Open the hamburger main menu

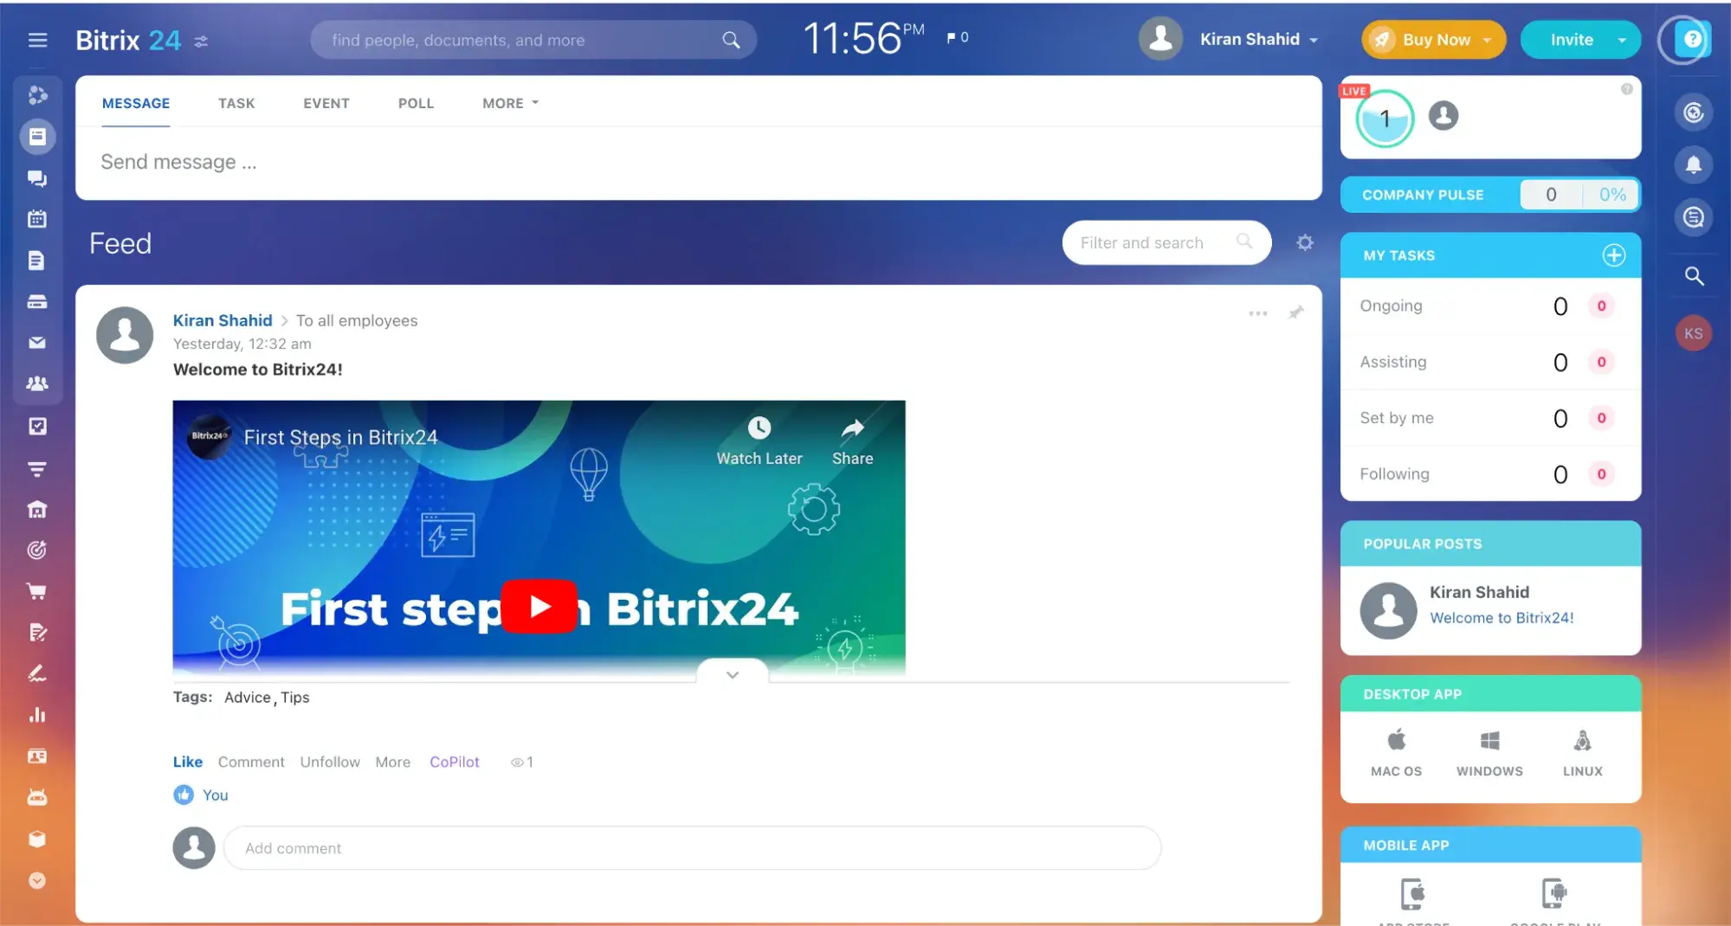[37, 40]
